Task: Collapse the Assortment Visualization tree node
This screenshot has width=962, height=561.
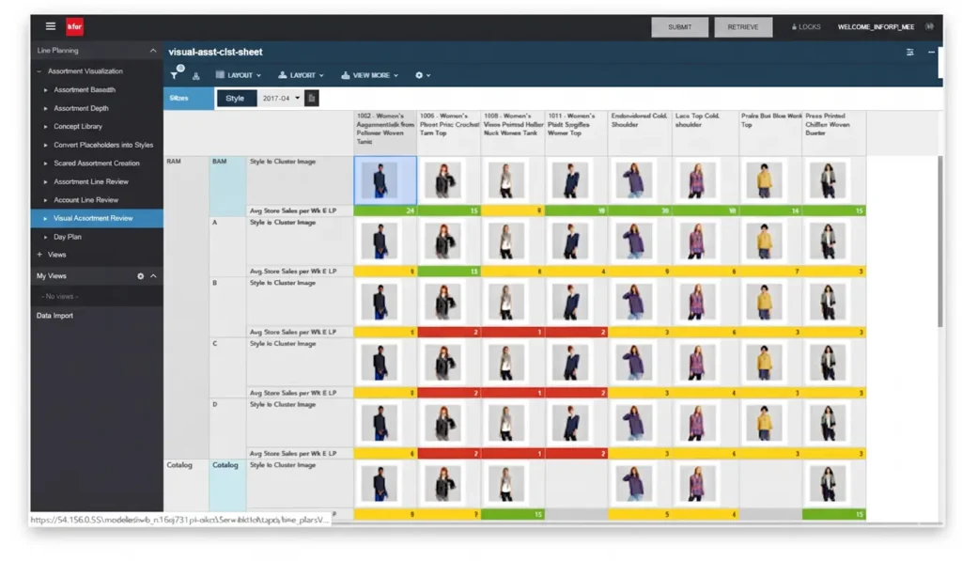Action: (39, 71)
